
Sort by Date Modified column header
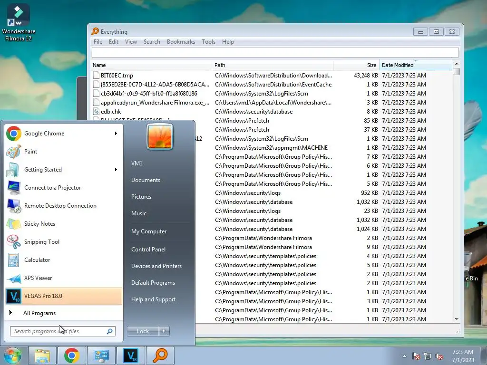point(416,65)
